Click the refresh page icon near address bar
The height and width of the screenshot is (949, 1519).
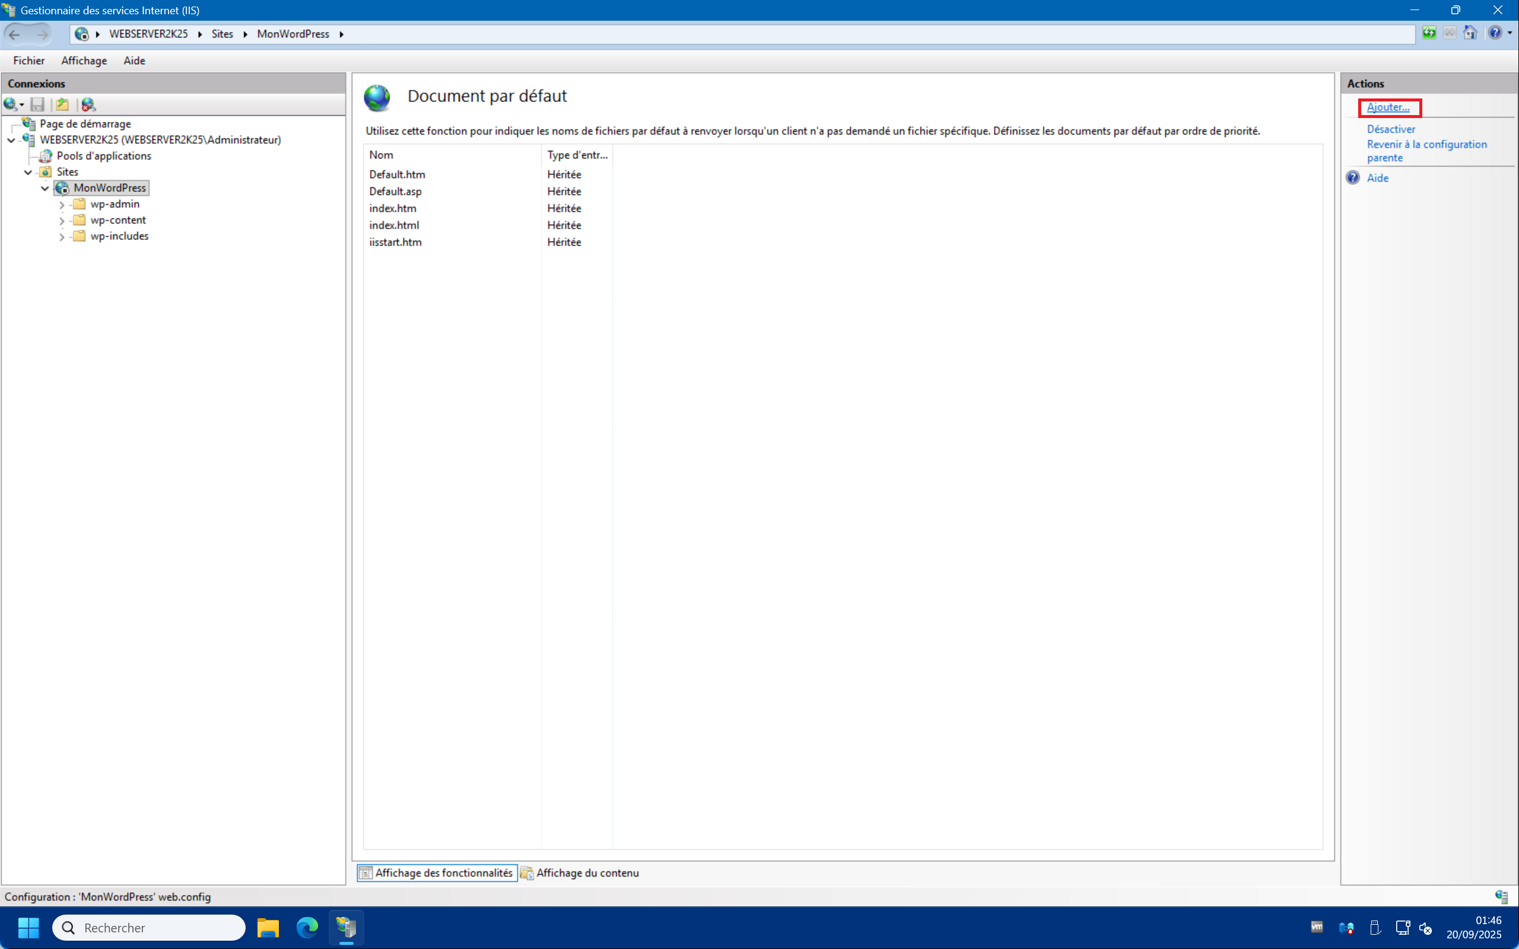pyautogui.click(x=1429, y=33)
